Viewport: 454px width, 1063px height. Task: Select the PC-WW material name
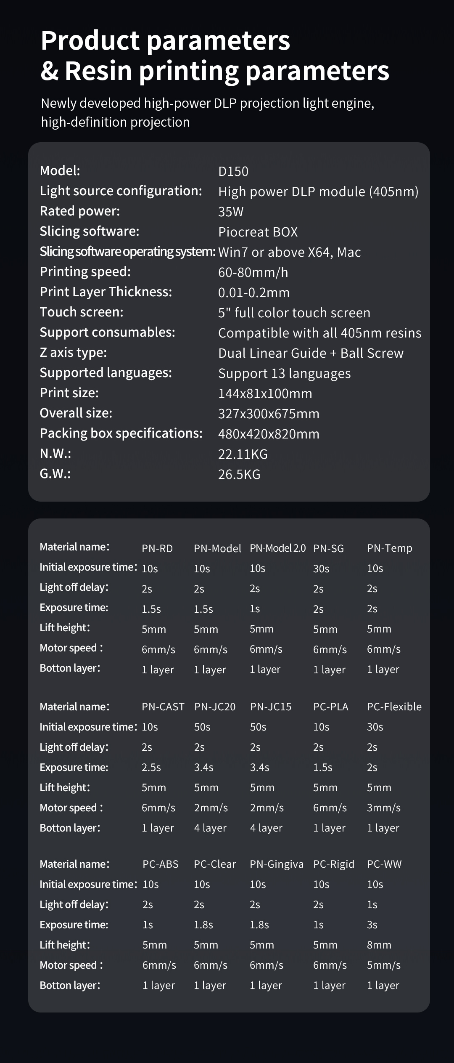pyautogui.click(x=384, y=864)
